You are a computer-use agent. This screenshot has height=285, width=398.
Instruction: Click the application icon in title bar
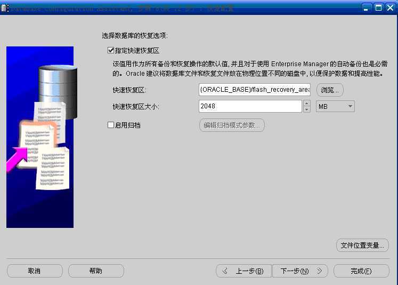pyautogui.click(x=5, y=8)
